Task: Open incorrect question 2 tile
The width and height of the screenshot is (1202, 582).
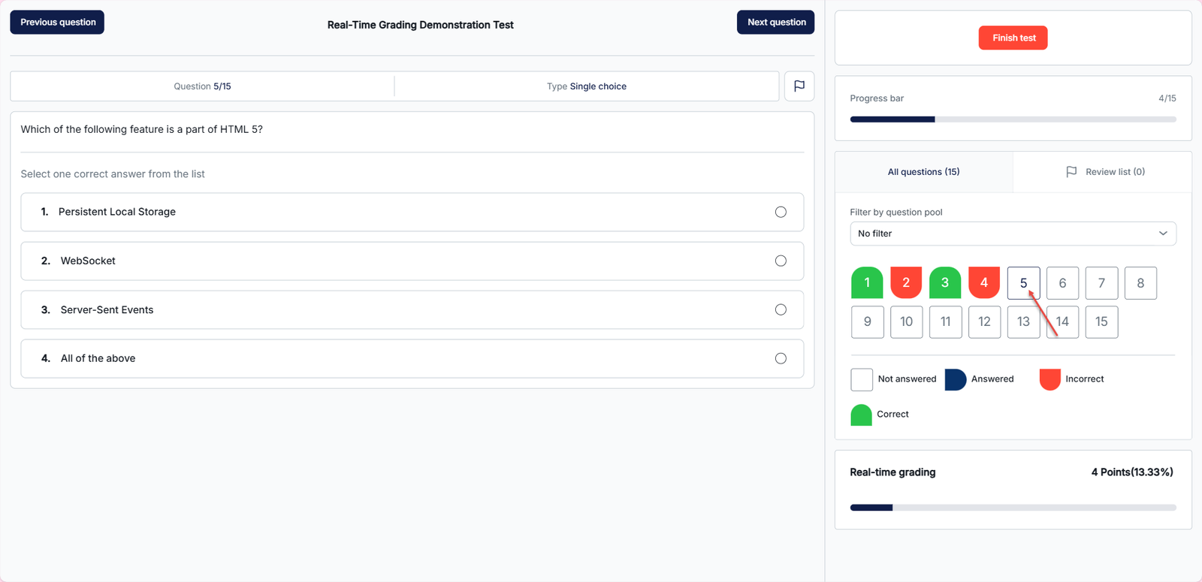Action: click(x=906, y=283)
